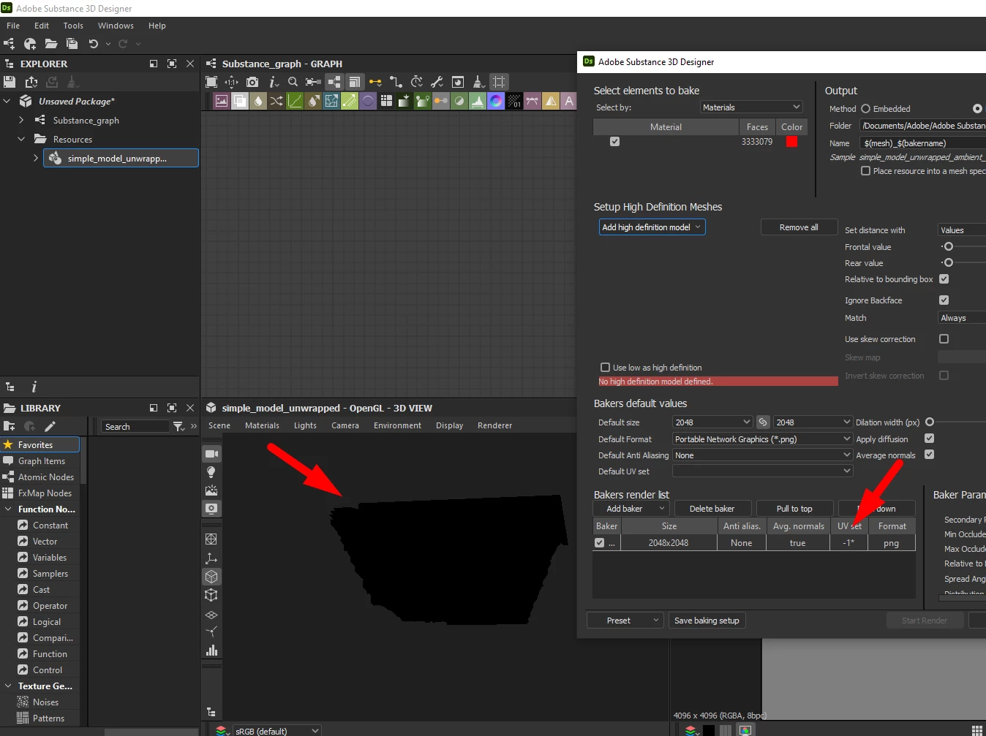Click the link icon between default size fields
The height and width of the screenshot is (736, 986).
[763, 422]
